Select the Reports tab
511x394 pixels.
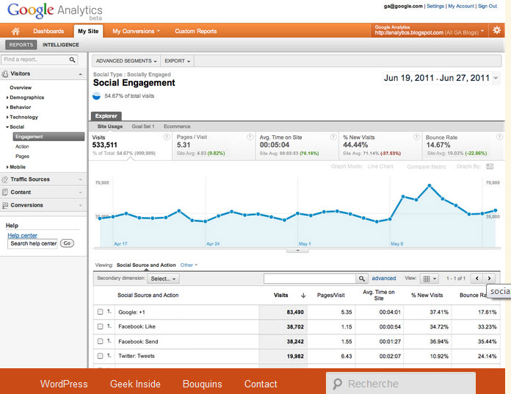pos(21,45)
